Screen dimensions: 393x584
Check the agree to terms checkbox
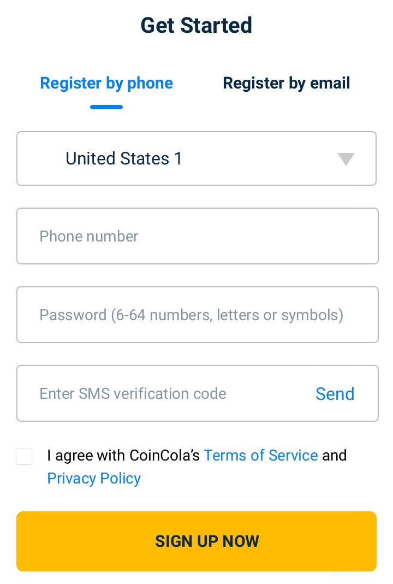(x=24, y=457)
